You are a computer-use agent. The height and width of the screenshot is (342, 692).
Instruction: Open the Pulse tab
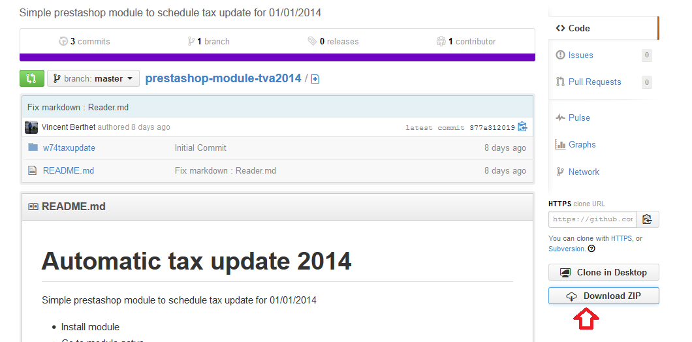[x=579, y=118]
